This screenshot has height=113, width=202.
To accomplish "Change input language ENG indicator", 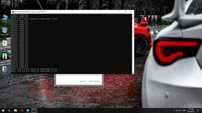I will coord(184,110).
